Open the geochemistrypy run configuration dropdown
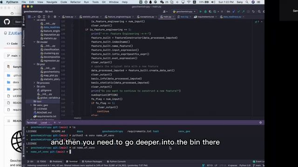Image resolution: width=298 pixels, height=167 pixels. [184, 12]
